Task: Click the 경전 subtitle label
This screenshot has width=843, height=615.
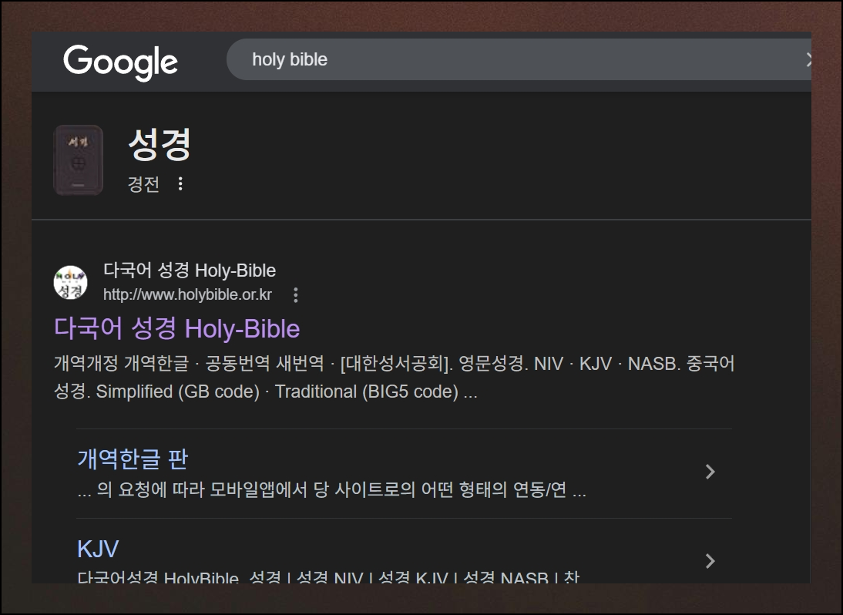Action: click(143, 184)
